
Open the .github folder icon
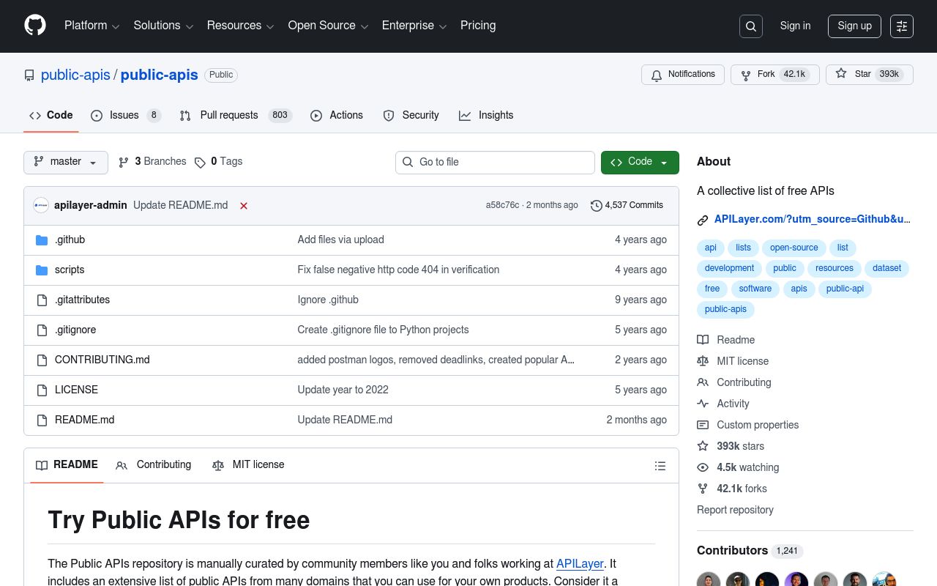click(x=42, y=240)
